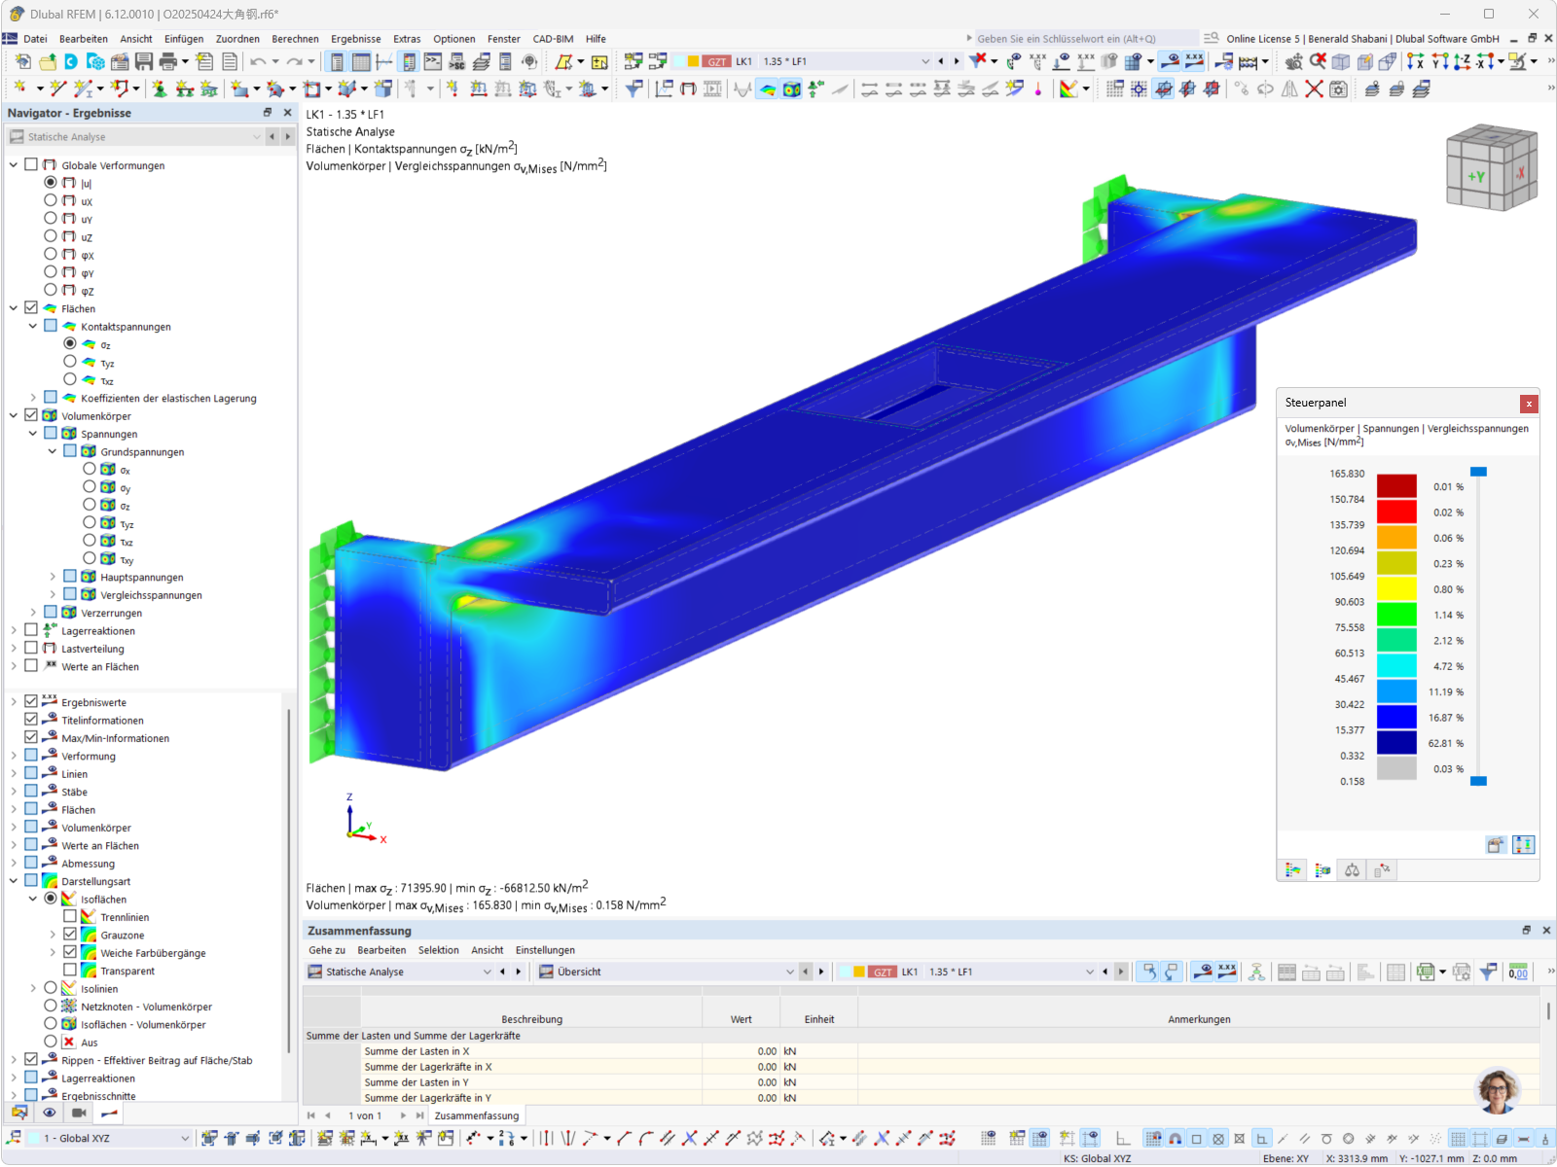Click the keyword search input field
1557x1167 pixels.
[x=1085, y=39]
